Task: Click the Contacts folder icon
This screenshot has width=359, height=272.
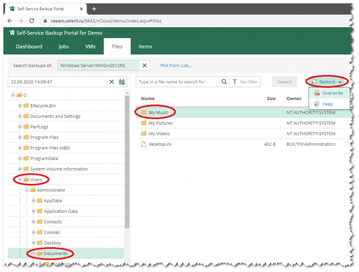Action: coord(40,221)
